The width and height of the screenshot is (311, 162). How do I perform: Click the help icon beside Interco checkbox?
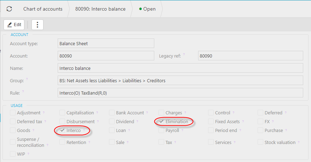[x=84, y=131]
